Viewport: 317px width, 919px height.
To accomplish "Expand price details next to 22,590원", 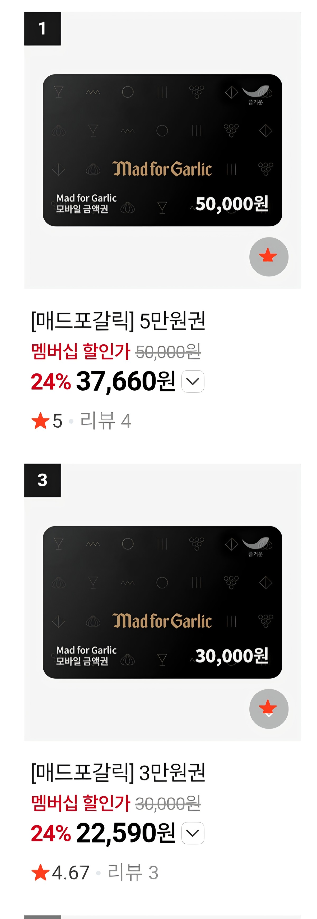I will click(x=193, y=833).
